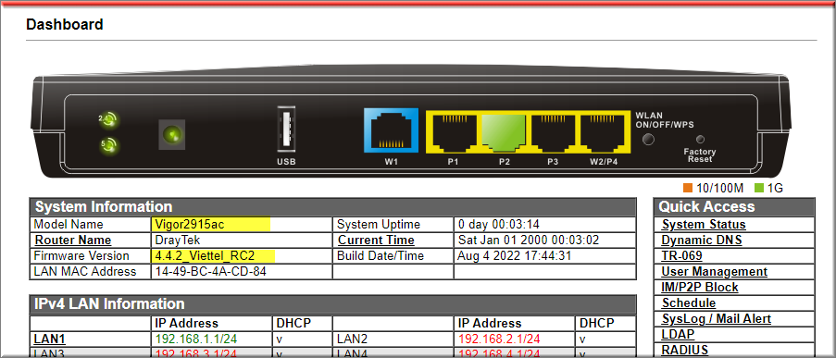Click the 2.4G wireless LED icon
The width and height of the screenshot is (836, 358).
108,120
